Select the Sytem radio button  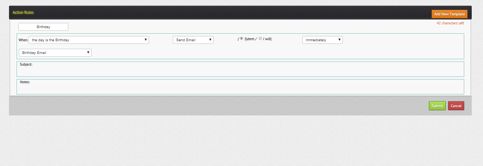pyautogui.click(x=241, y=39)
